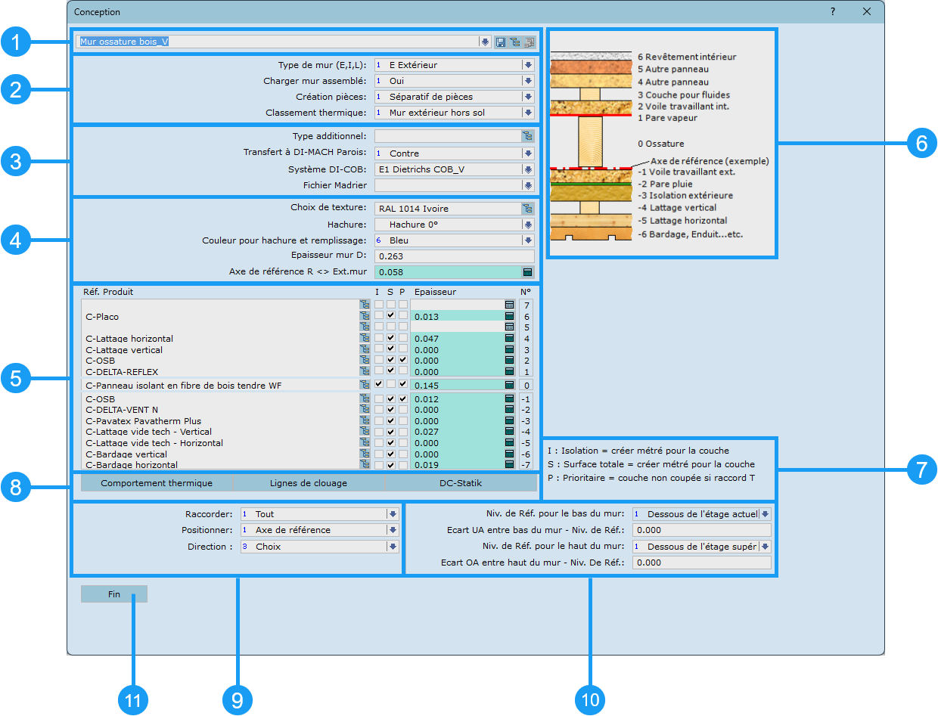Expand the Positionner Axe de référence dropdown
The width and height of the screenshot is (938, 716).
coord(392,530)
